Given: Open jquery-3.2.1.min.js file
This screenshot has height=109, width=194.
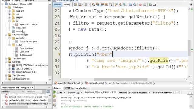Looking at the screenshot, I should point(28,25).
